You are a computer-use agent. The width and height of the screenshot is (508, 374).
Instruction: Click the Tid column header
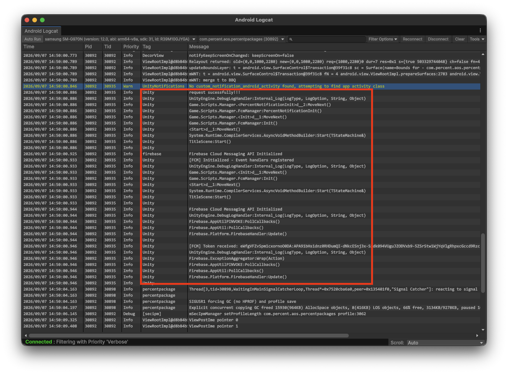coord(112,47)
